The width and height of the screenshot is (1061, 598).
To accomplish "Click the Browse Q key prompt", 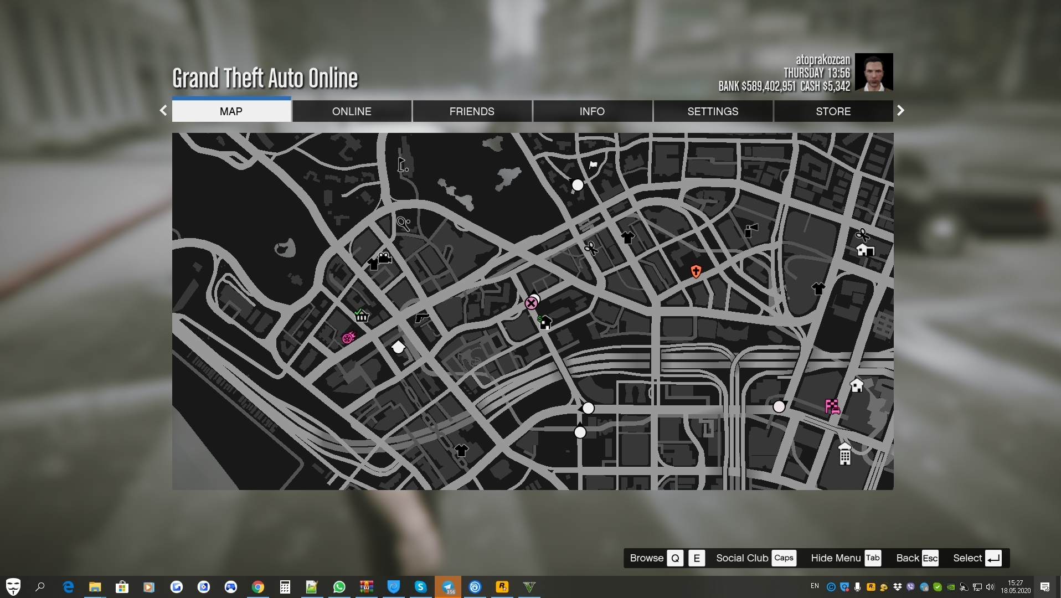I will [675, 558].
